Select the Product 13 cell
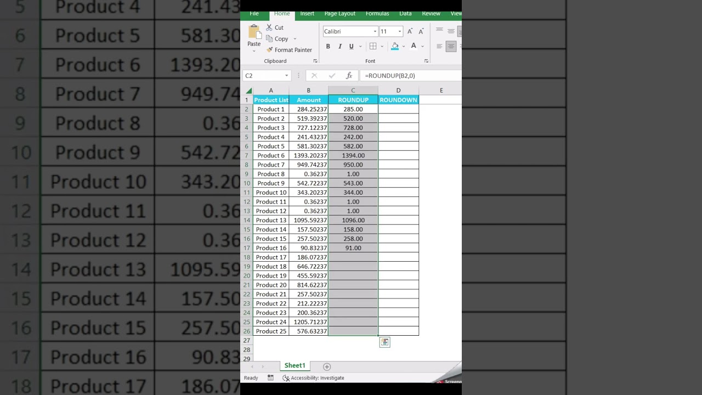This screenshot has width=702, height=395. (x=271, y=220)
